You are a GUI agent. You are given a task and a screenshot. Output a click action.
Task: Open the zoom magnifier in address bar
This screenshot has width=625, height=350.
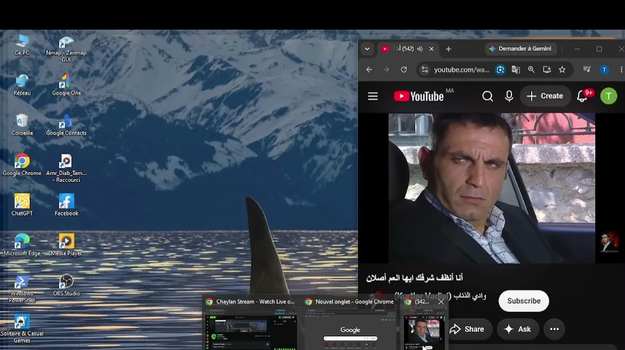click(531, 70)
